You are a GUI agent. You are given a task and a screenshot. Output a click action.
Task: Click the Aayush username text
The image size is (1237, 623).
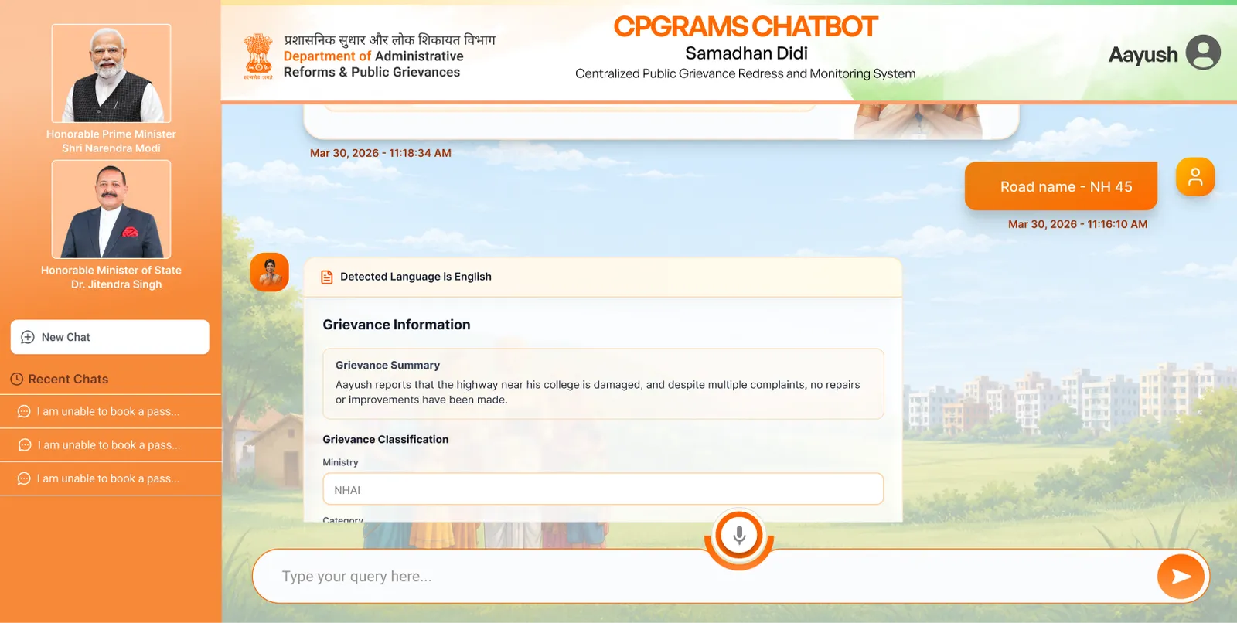[1143, 55]
